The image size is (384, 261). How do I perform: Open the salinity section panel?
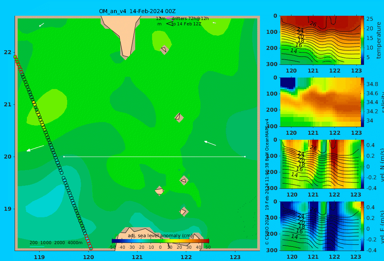pos(320,102)
